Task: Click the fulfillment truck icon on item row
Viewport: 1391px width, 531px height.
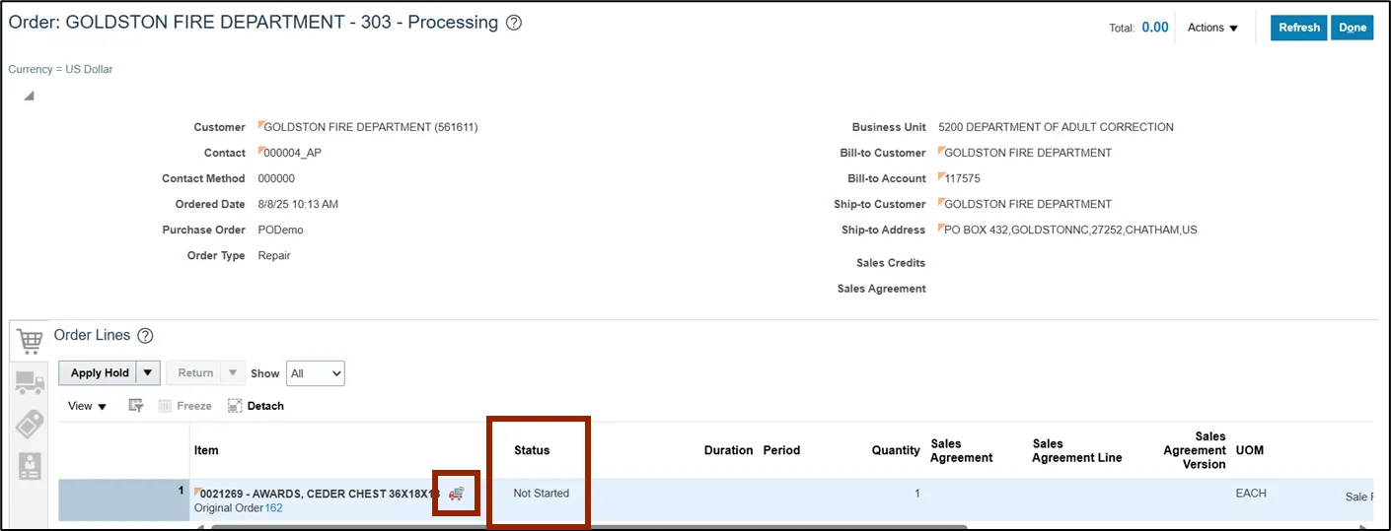Action: (456, 494)
